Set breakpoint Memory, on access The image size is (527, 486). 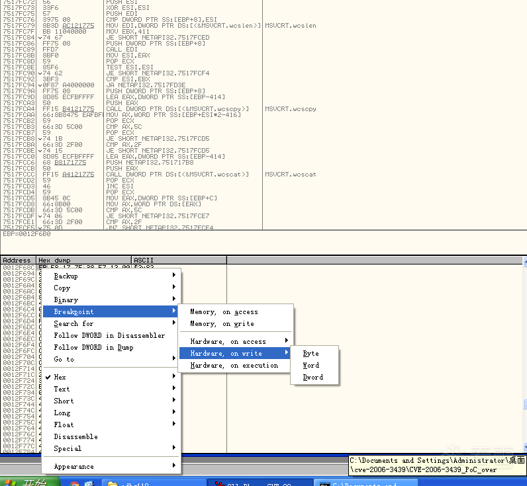pyautogui.click(x=235, y=312)
